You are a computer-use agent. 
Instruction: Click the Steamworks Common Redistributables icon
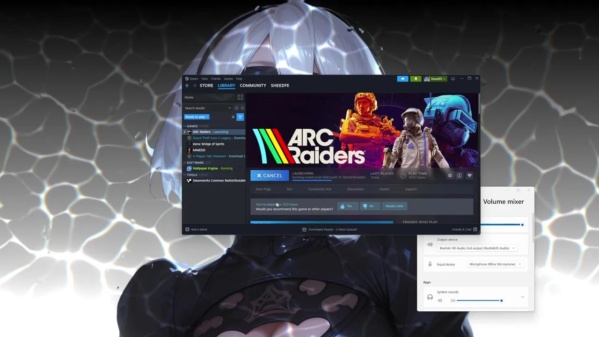[189, 181]
